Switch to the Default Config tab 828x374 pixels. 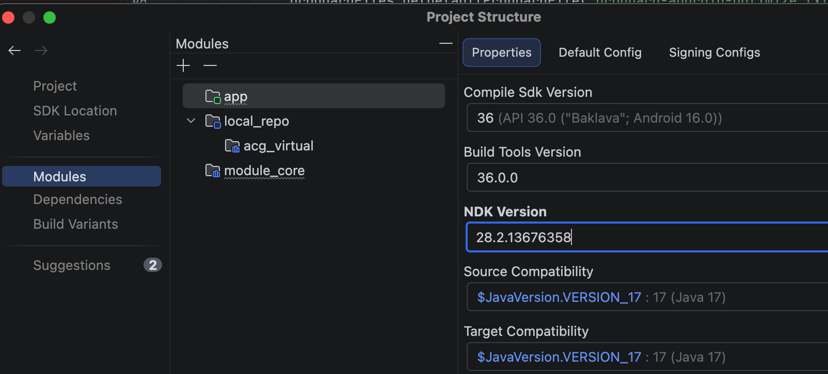[600, 53]
